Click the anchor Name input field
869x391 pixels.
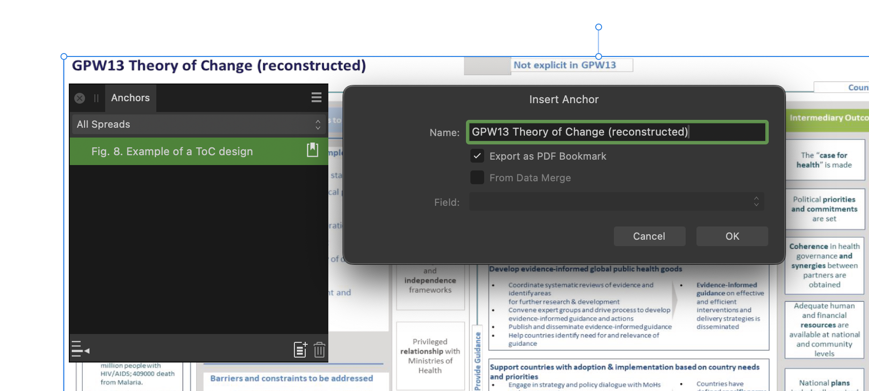[617, 132]
